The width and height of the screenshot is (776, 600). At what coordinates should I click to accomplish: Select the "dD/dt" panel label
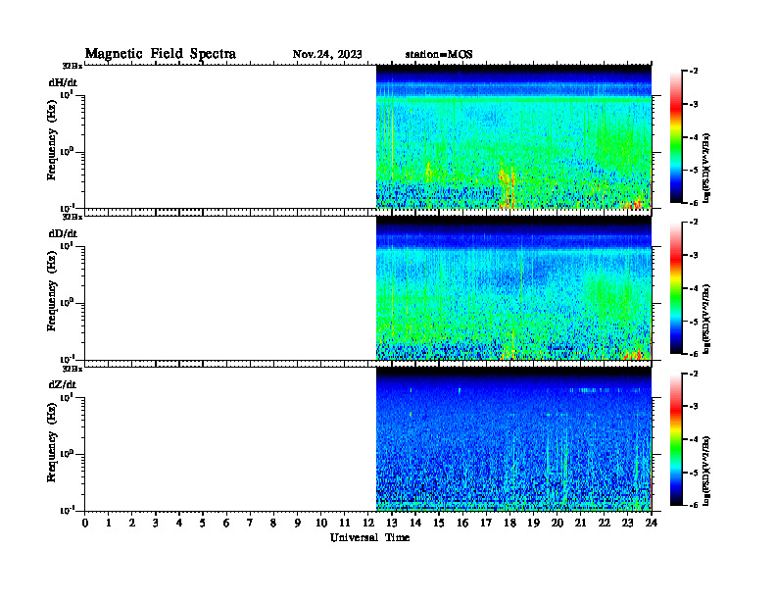pos(63,233)
